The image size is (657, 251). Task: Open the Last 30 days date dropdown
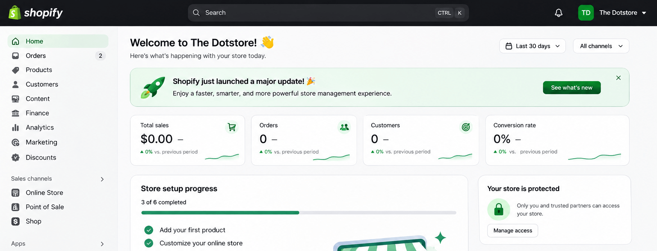533,46
